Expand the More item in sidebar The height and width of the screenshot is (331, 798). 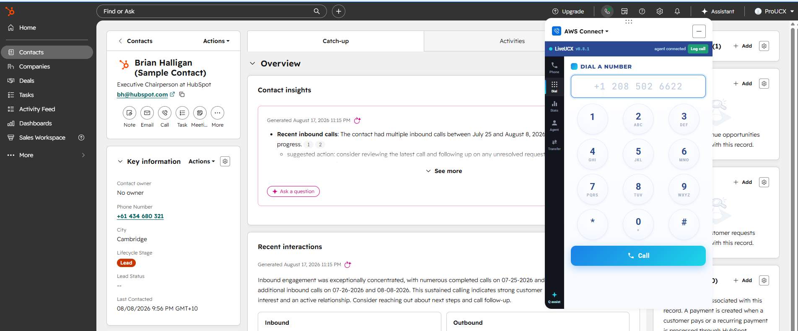[x=47, y=155]
